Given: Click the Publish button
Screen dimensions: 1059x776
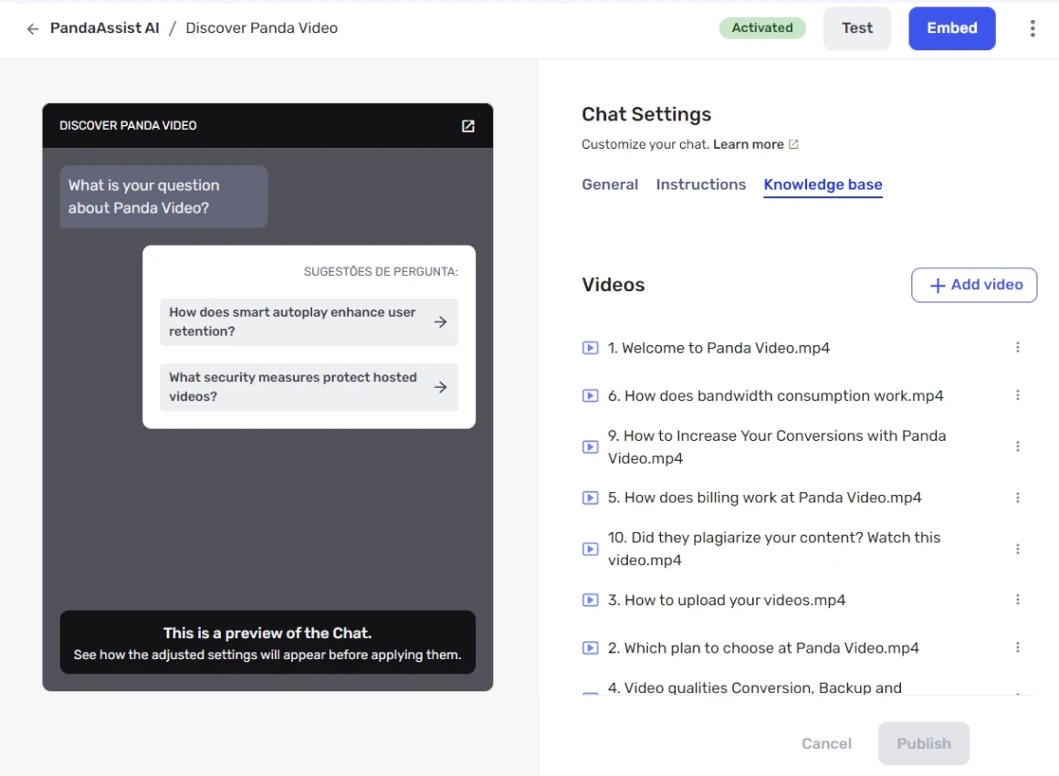Looking at the screenshot, I should click(923, 743).
